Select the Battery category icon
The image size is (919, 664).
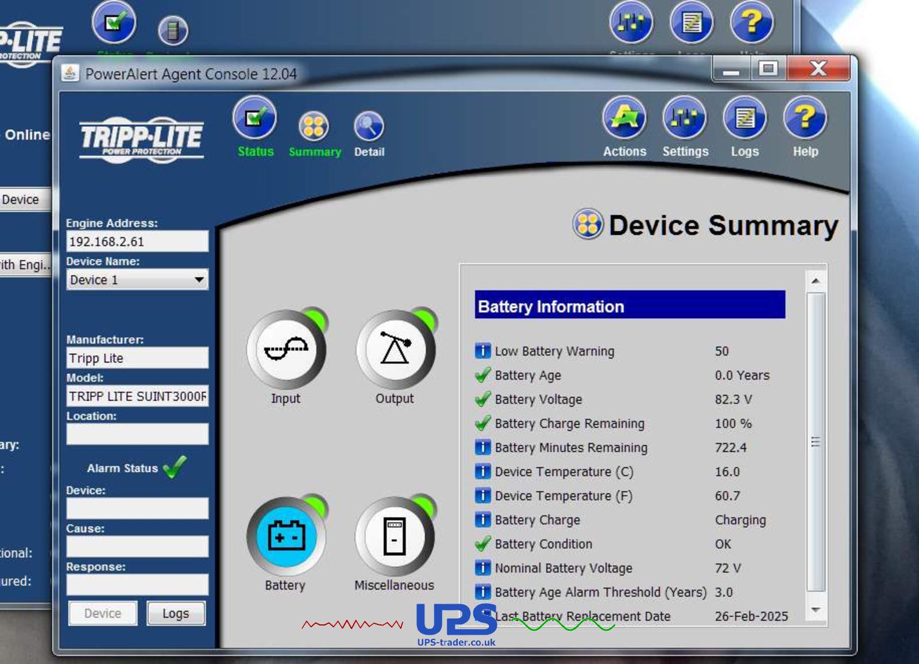click(287, 535)
